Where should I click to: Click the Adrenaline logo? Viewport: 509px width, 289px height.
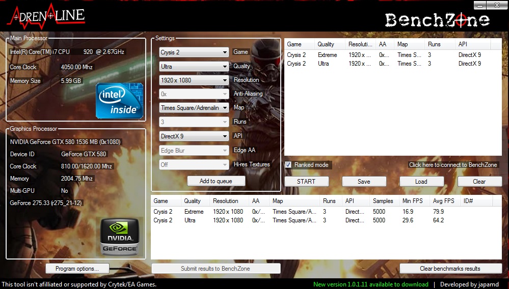pyautogui.click(x=46, y=16)
